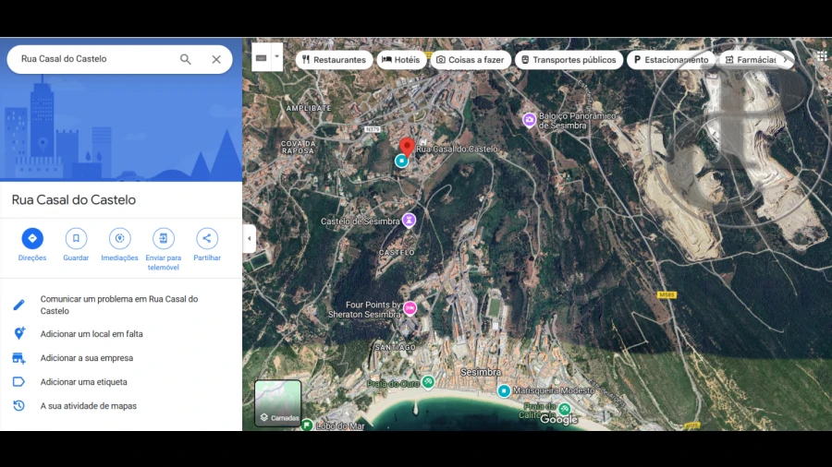Clear the search with the X icon

click(216, 59)
